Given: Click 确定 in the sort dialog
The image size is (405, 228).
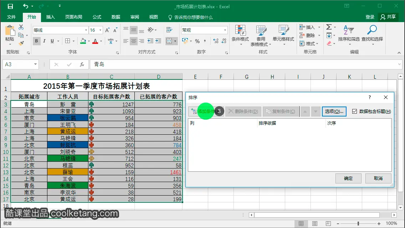Looking at the screenshot, I should 348,178.
